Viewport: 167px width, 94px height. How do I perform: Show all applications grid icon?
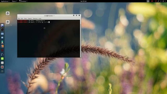tap(2, 71)
